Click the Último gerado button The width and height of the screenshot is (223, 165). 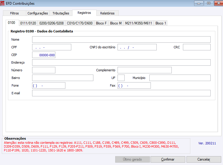132,159
